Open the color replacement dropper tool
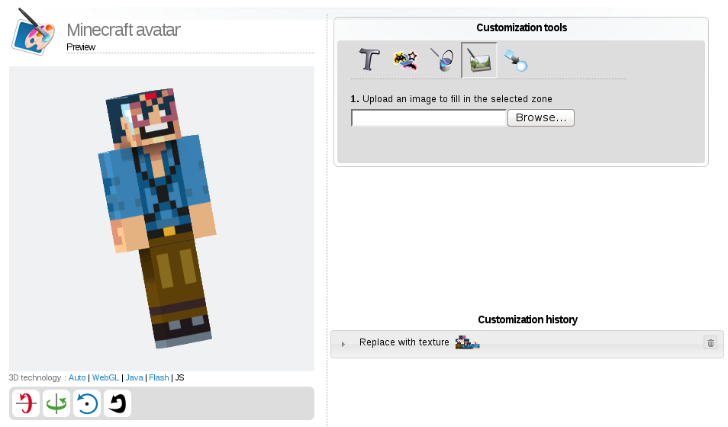728x427 pixels. tap(516, 60)
